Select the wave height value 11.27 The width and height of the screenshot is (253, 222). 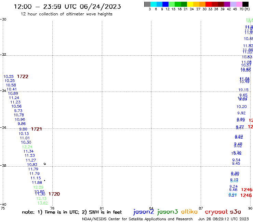tap(31, 160)
